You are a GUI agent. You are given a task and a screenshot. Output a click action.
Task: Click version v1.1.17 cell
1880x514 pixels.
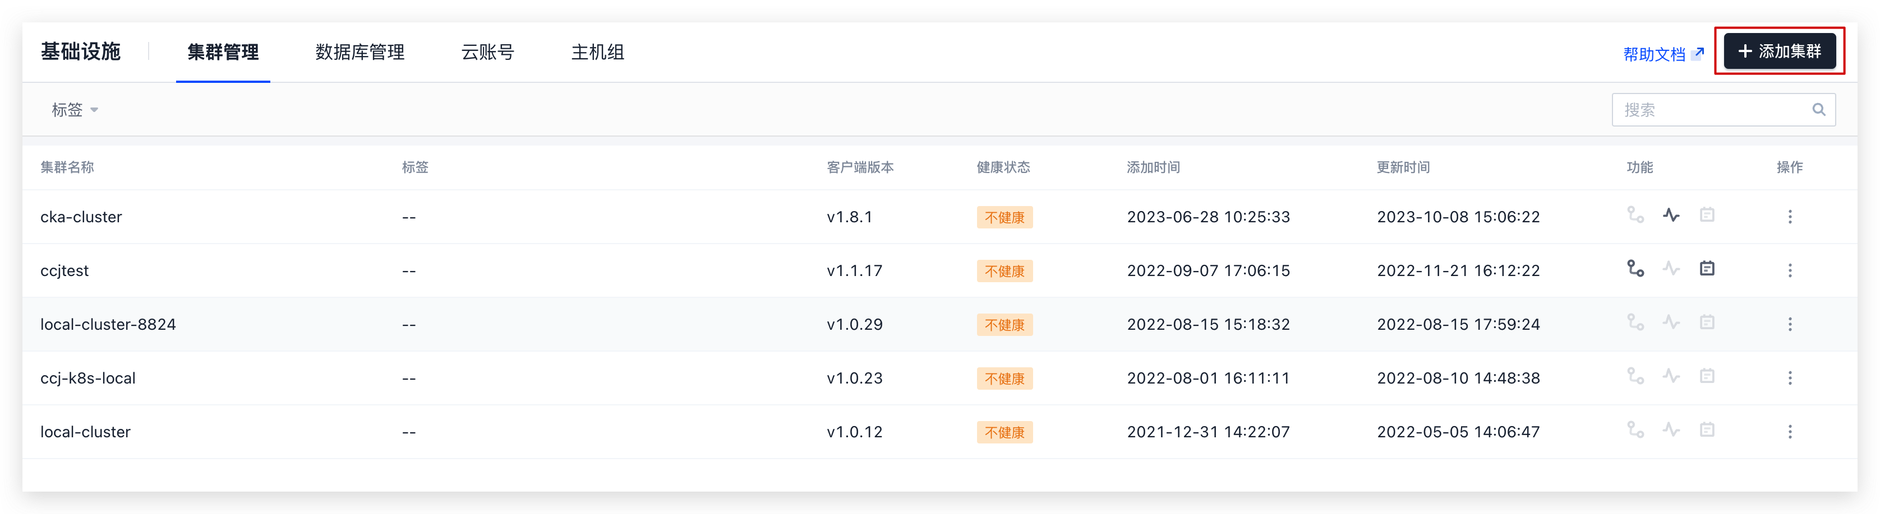[854, 270]
